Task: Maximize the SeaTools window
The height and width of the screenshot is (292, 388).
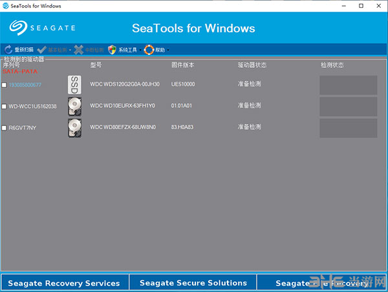Action: coord(361,6)
